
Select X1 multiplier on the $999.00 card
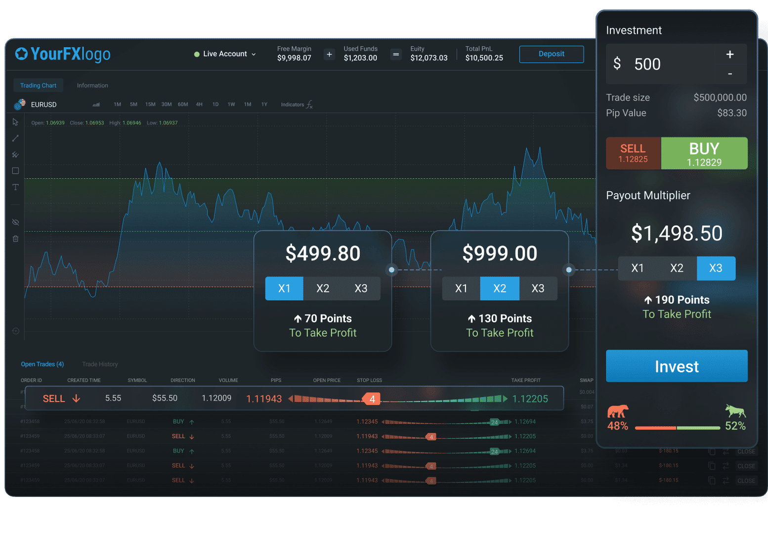tap(461, 288)
